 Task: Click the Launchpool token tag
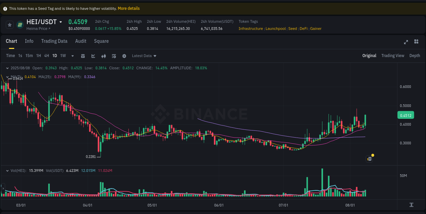click(x=276, y=29)
